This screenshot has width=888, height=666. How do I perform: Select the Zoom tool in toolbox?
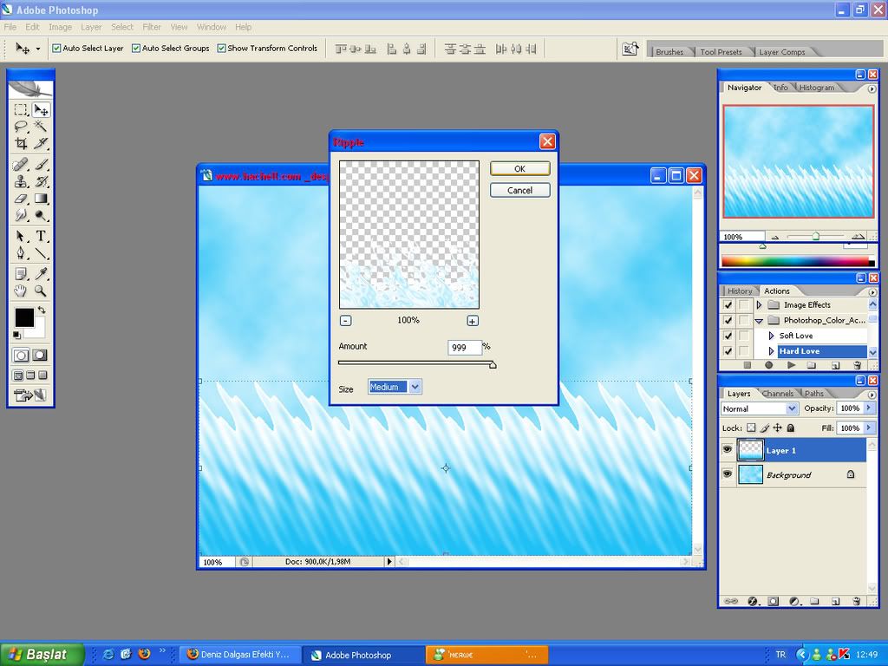point(41,291)
